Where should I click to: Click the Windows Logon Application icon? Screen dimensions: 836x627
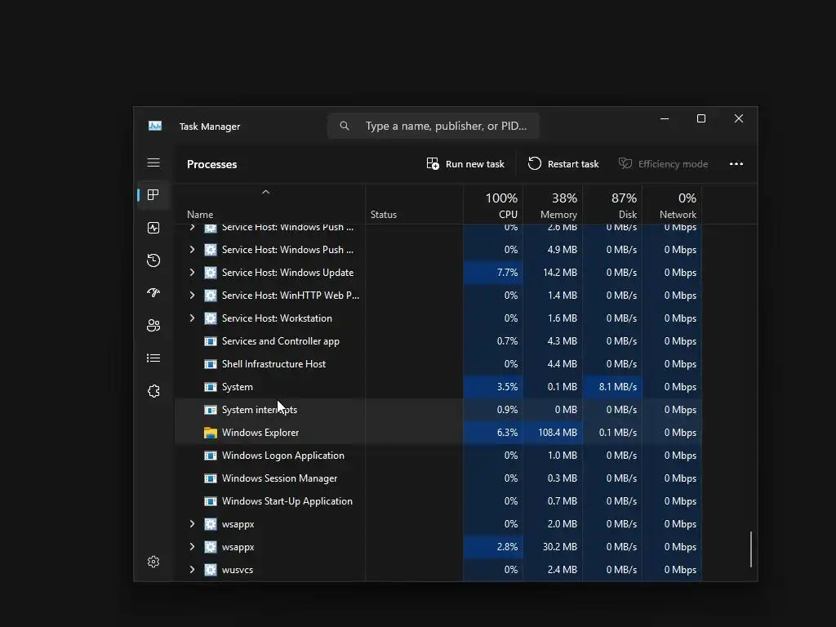click(211, 456)
